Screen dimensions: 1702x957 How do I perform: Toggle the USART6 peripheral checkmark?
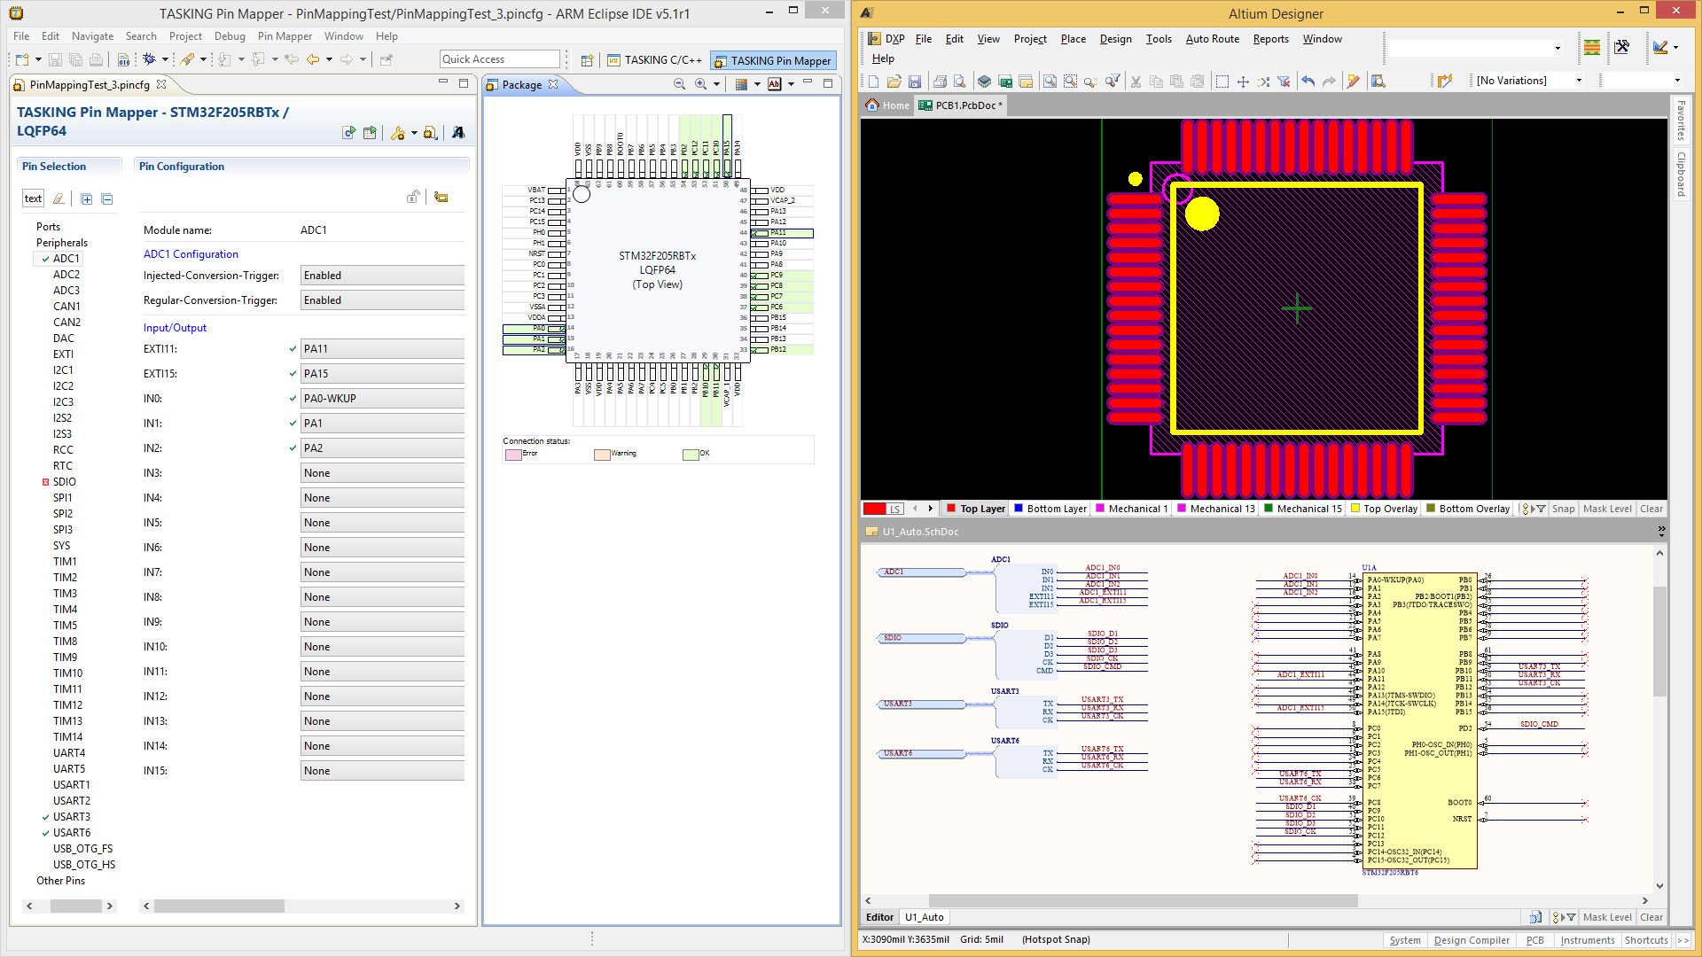(x=46, y=833)
